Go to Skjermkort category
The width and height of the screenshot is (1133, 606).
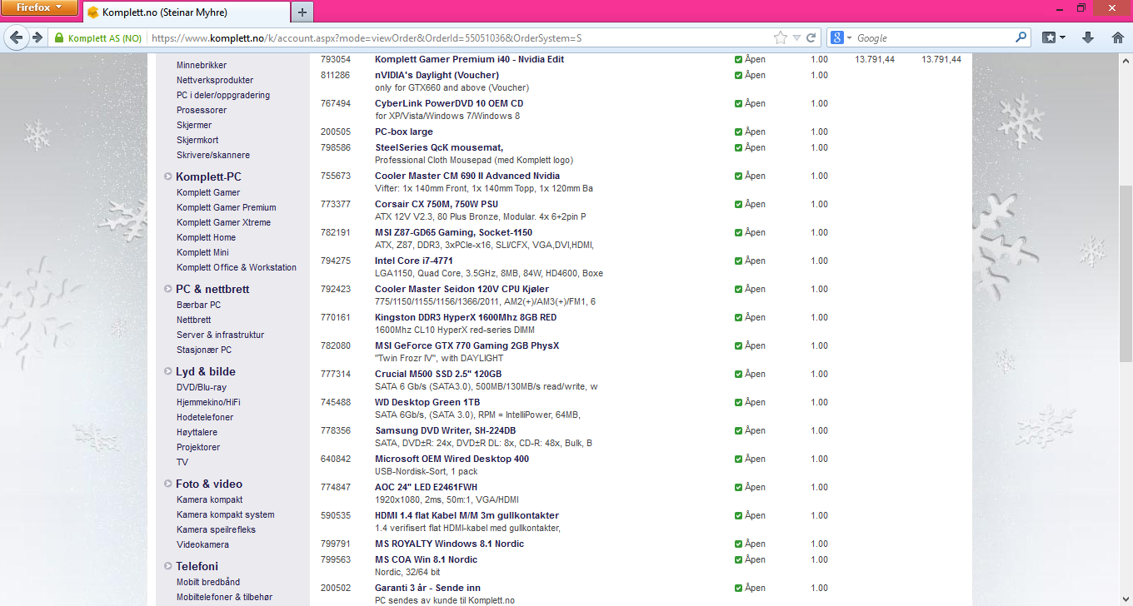tap(197, 140)
